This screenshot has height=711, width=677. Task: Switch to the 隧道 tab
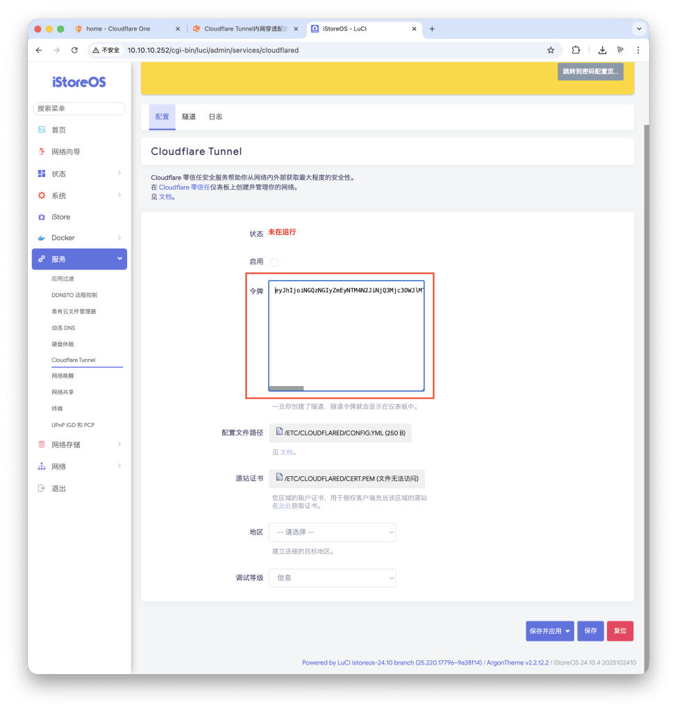pyautogui.click(x=189, y=117)
